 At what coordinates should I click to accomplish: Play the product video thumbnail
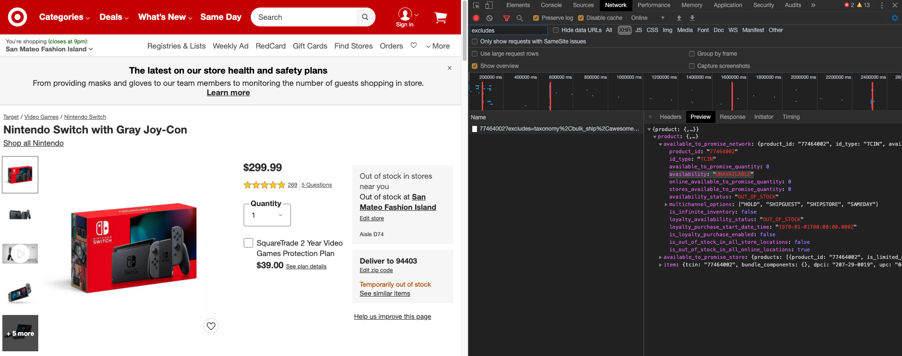pos(20,254)
